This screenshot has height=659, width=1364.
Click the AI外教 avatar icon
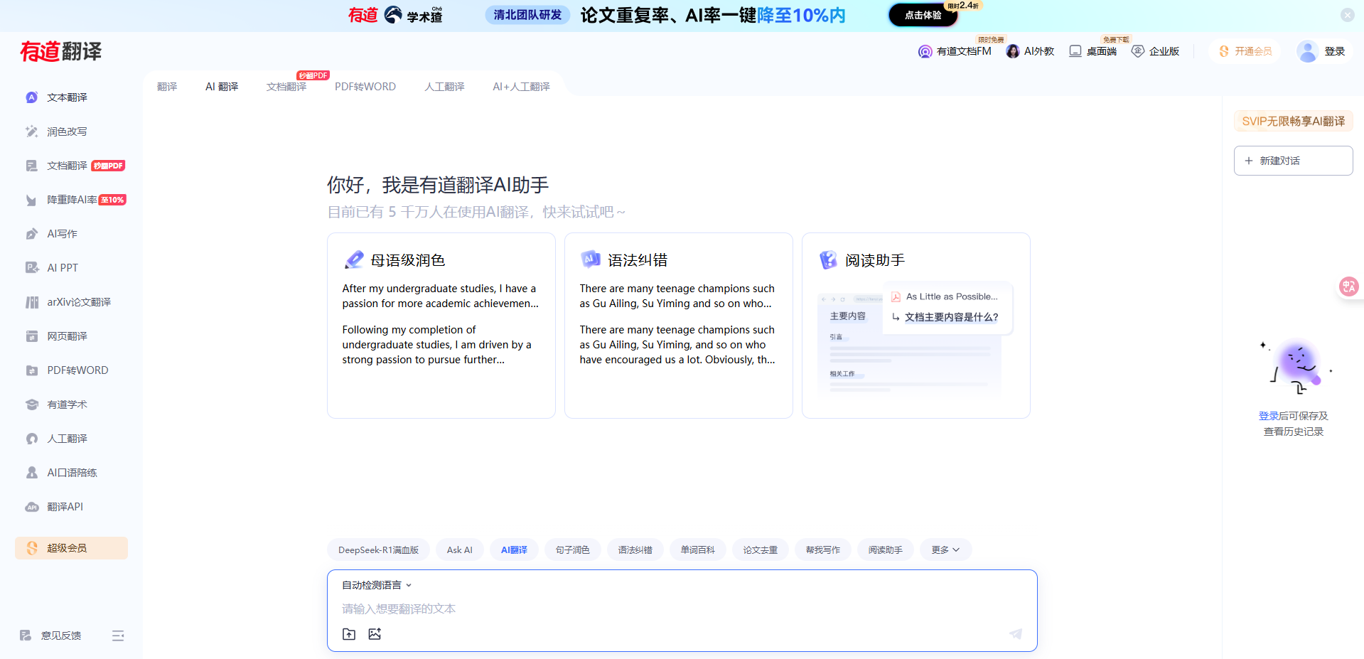pos(1013,51)
